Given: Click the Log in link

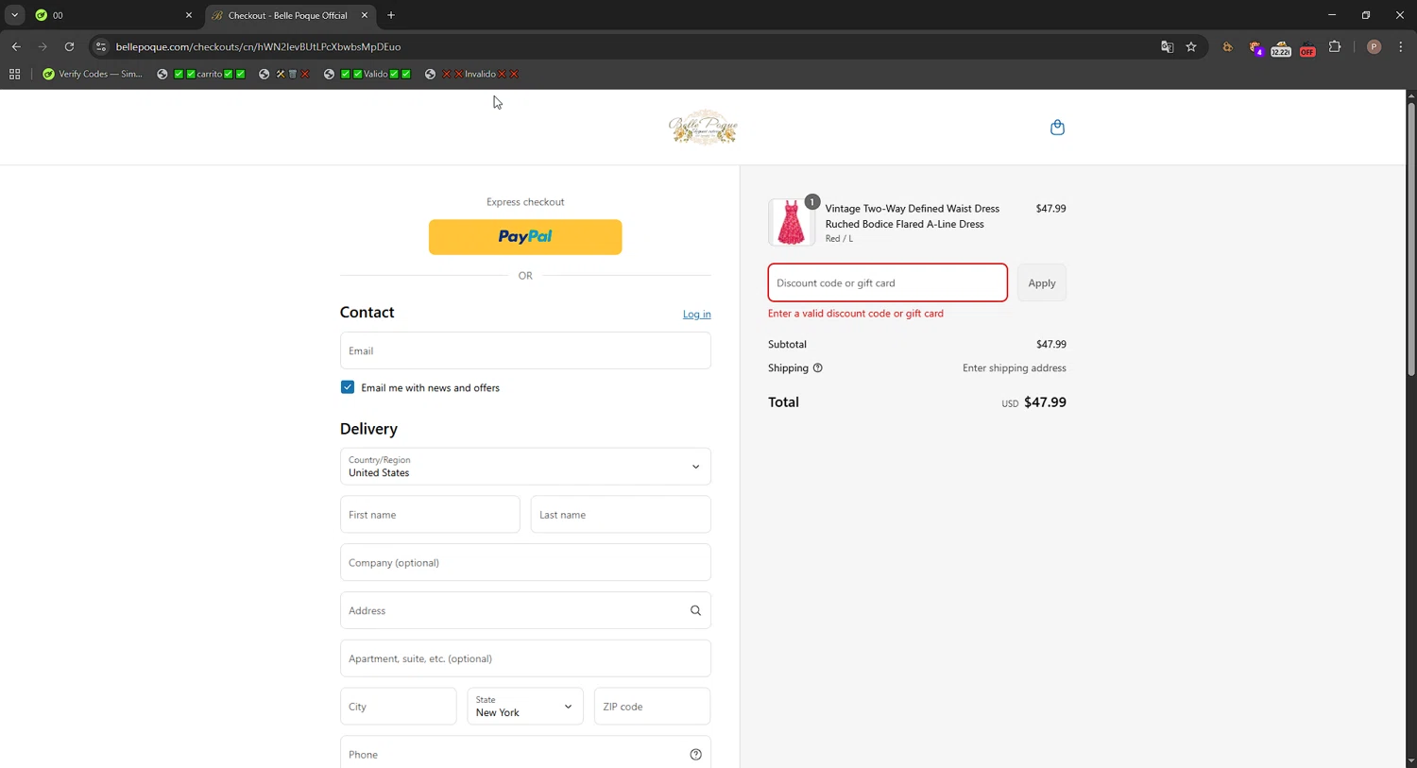Looking at the screenshot, I should (697, 315).
